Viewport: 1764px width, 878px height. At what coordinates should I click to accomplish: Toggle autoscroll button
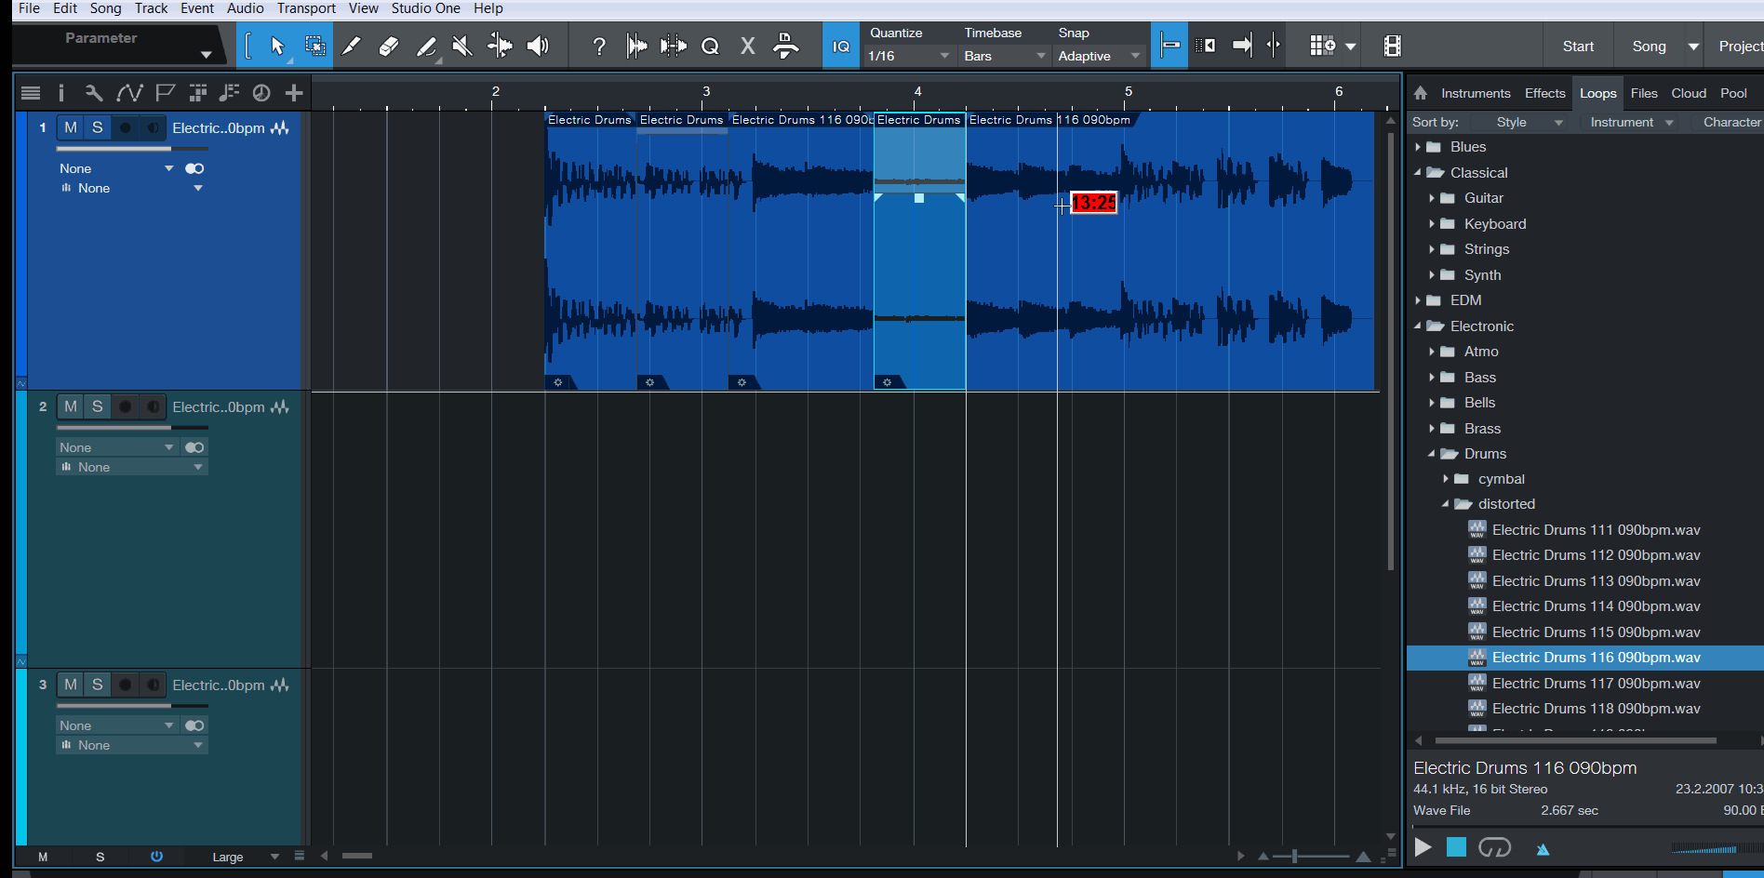tap(1242, 46)
